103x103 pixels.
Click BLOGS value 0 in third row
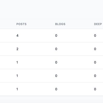[56, 62]
